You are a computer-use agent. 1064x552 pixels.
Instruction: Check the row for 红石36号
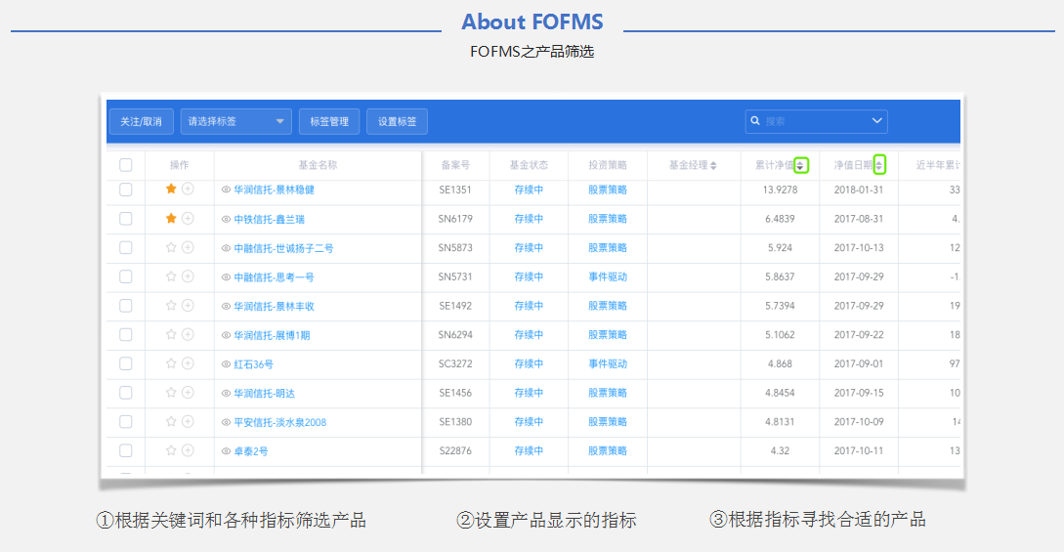[x=125, y=363]
